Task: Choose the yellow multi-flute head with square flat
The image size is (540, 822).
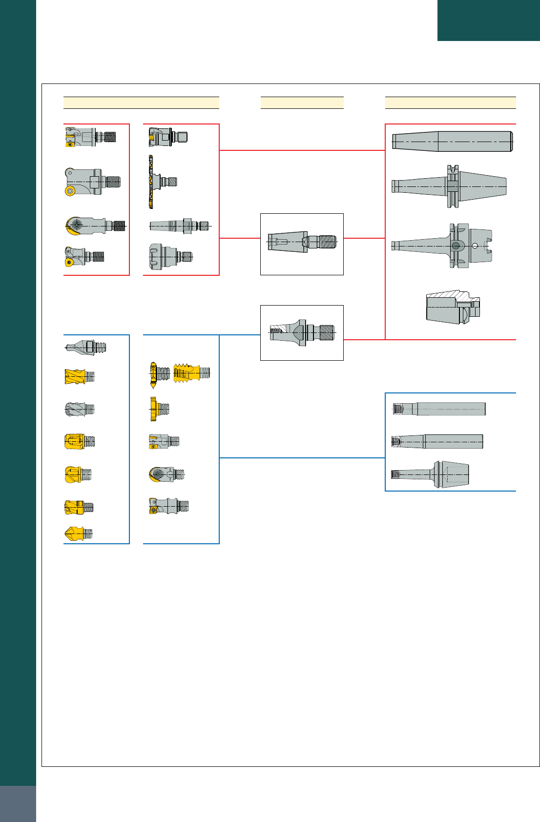Action: (79, 507)
